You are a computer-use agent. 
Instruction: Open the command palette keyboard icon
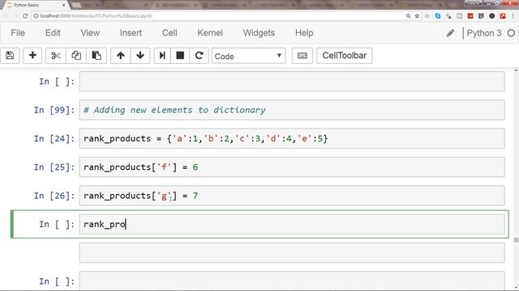click(302, 56)
